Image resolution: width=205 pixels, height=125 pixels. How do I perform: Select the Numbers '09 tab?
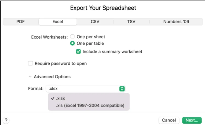click(x=176, y=22)
